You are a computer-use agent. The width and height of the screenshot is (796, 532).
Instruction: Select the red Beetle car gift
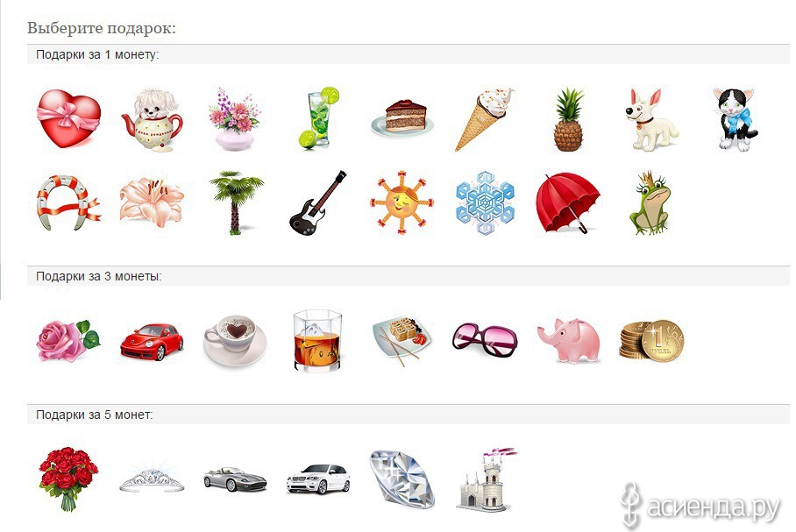pyautogui.click(x=152, y=342)
